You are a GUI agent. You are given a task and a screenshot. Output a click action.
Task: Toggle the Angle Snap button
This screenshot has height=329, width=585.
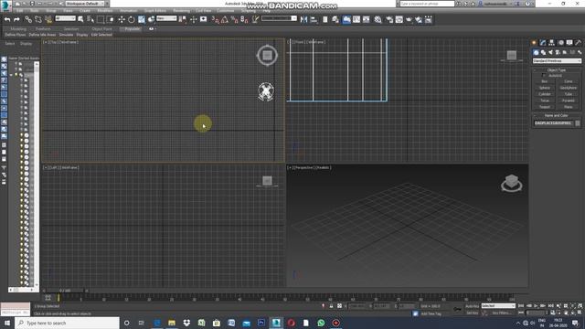[x=225, y=19]
